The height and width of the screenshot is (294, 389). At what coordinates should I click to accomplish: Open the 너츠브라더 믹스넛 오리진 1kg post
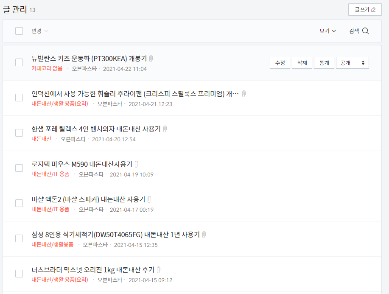point(93,270)
